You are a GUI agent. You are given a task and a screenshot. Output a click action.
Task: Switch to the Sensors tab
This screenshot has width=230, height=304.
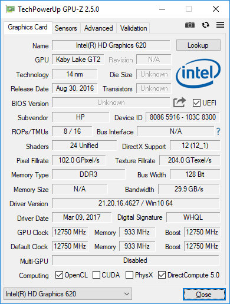click(66, 28)
